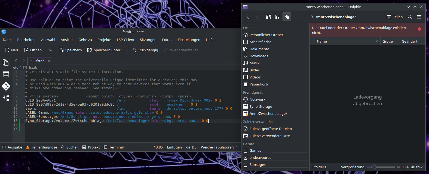429x174 pixels.
Task: Open Suchen panel in Kate
Action: [x=70, y=147]
